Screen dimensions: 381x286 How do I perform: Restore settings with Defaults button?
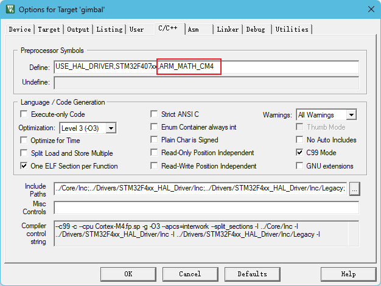click(253, 274)
